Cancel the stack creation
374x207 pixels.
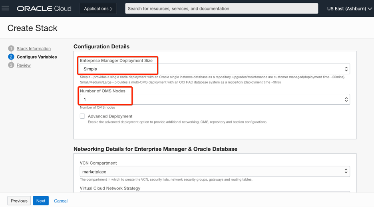click(x=61, y=201)
